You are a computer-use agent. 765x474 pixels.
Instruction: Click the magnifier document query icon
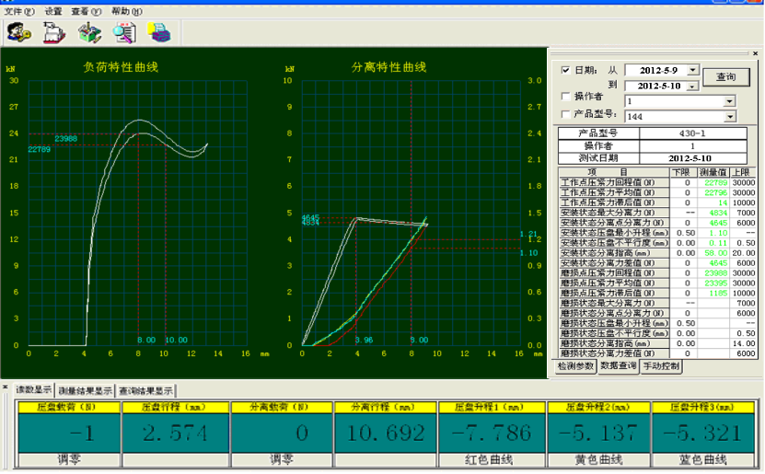pyautogui.click(x=124, y=33)
